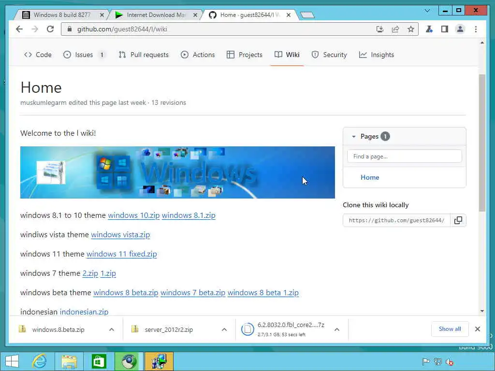Image resolution: width=495 pixels, height=371 pixels.
Task: Open the highlighted setup taskbar icon
Action: click(x=159, y=361)
